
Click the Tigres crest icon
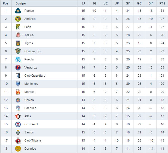[x=18, y=43]
